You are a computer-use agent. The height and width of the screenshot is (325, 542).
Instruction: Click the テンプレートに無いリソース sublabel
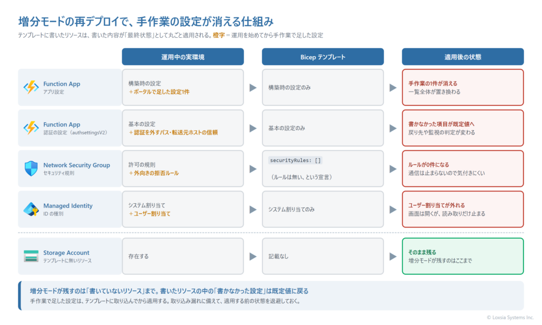click(67, 261)
